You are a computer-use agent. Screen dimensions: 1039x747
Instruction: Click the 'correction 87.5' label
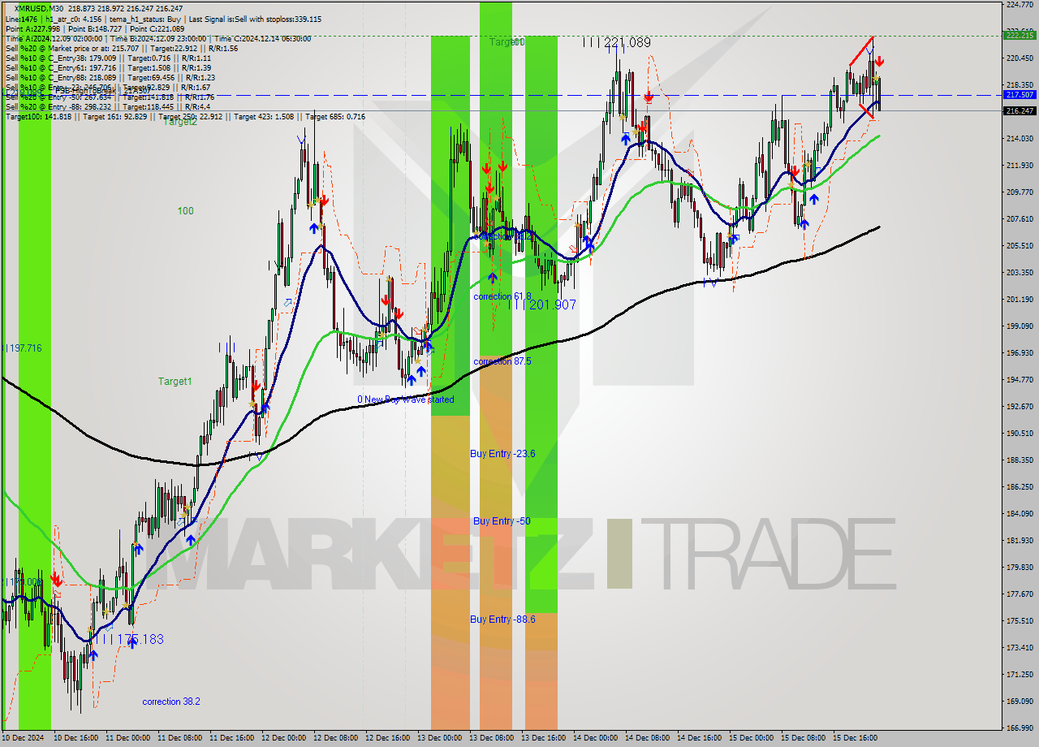[x=502, y=361]
